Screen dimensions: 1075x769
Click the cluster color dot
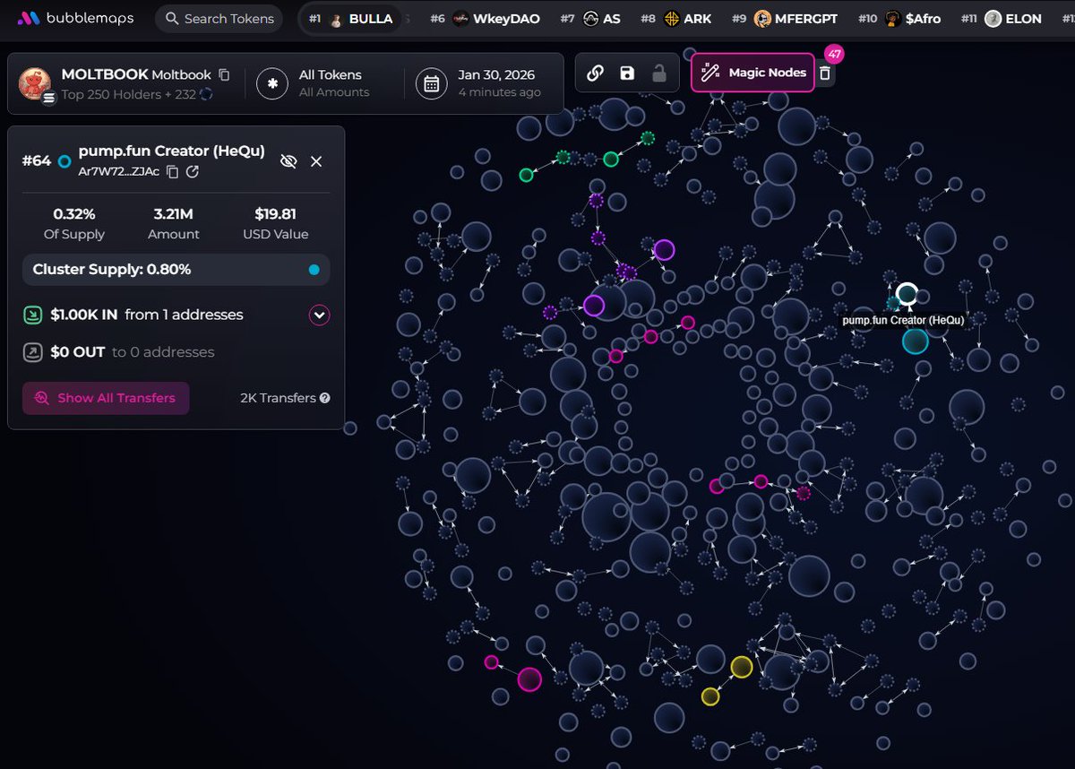(314, 270)
